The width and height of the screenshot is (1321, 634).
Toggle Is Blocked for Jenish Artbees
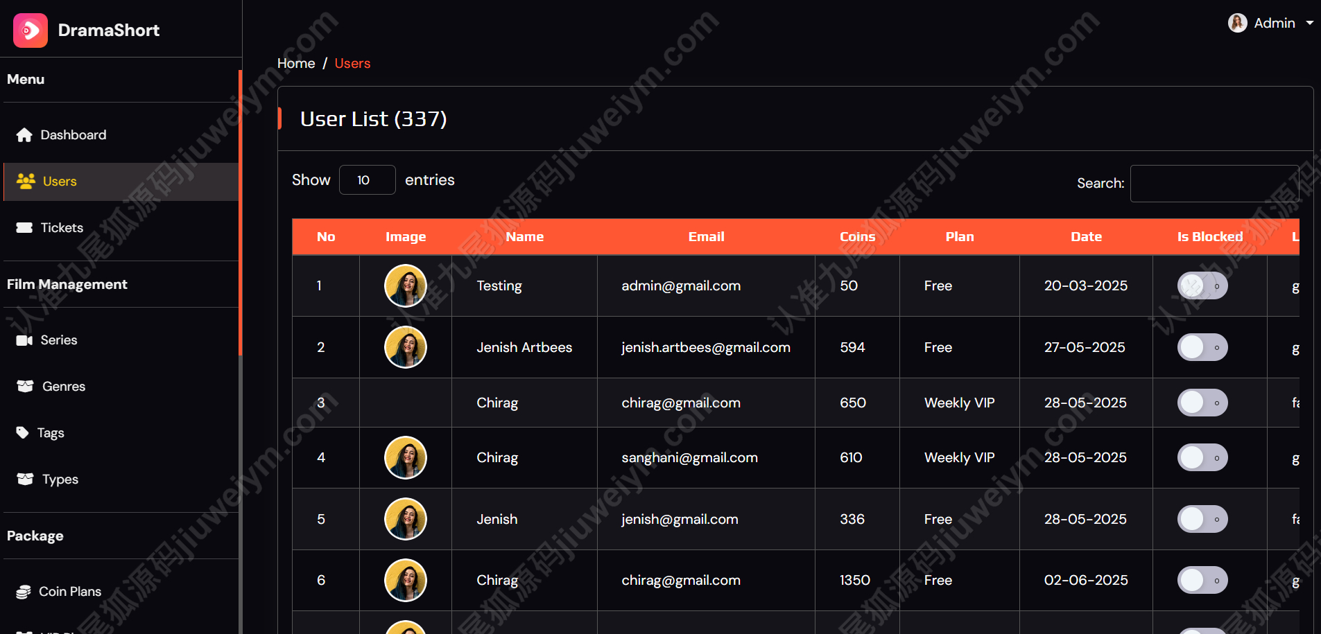coord(1202,347)
